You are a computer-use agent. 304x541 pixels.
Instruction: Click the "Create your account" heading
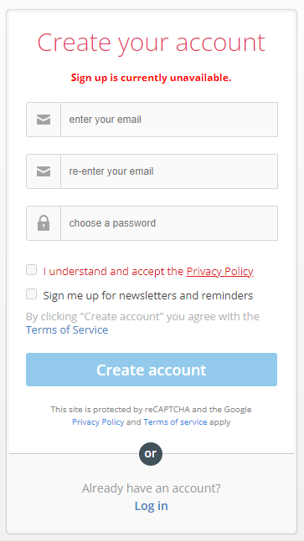click(x=151, y=43)
